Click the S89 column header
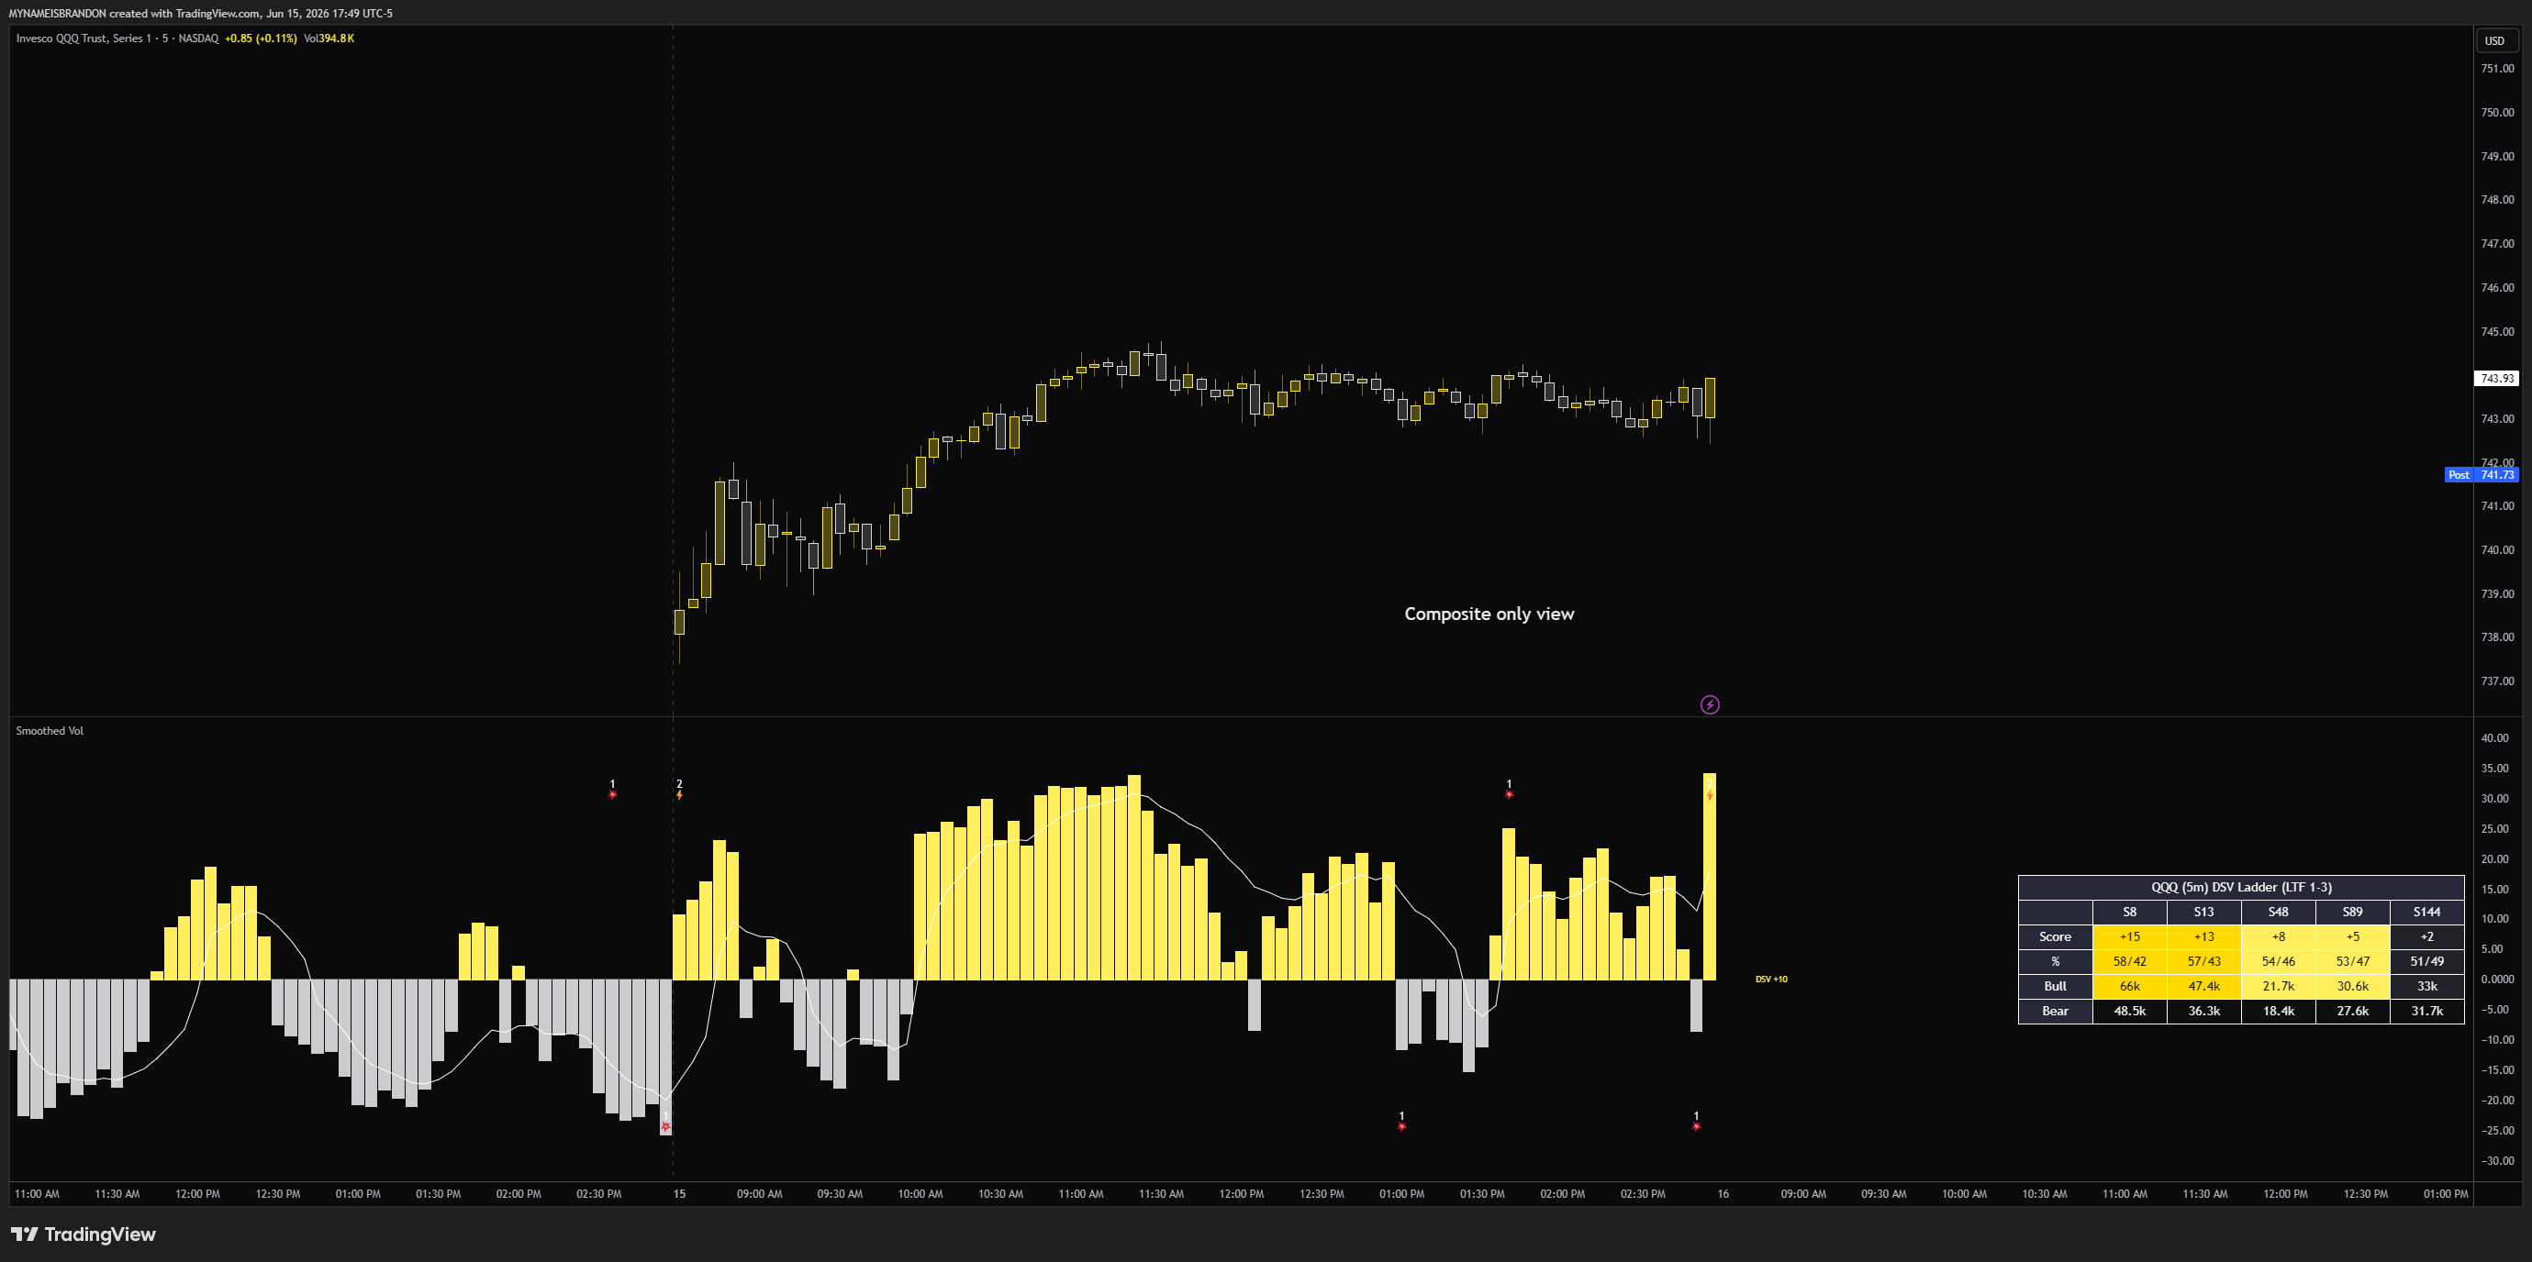The image size is (2532, 1262). (2352, 912)
